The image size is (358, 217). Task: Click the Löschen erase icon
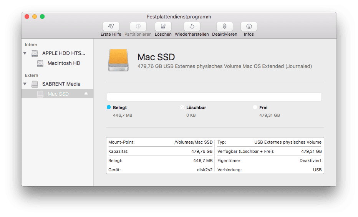coord(163,27)
